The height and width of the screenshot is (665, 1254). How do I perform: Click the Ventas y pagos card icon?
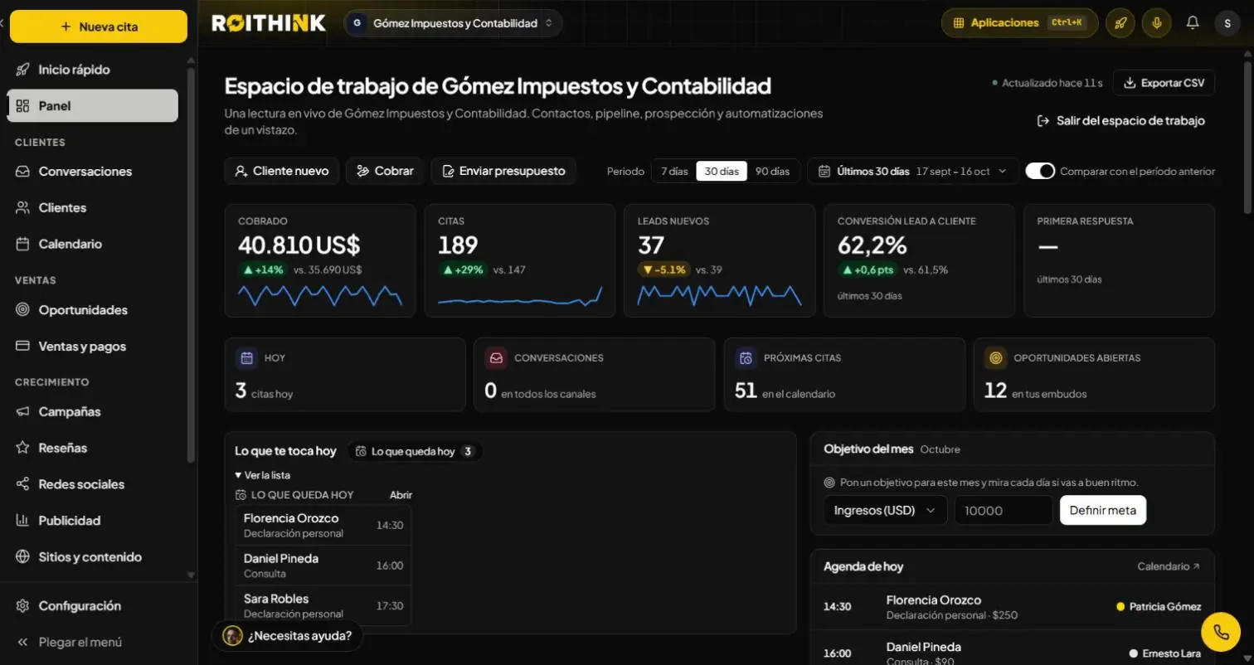[x=23, y=347]
